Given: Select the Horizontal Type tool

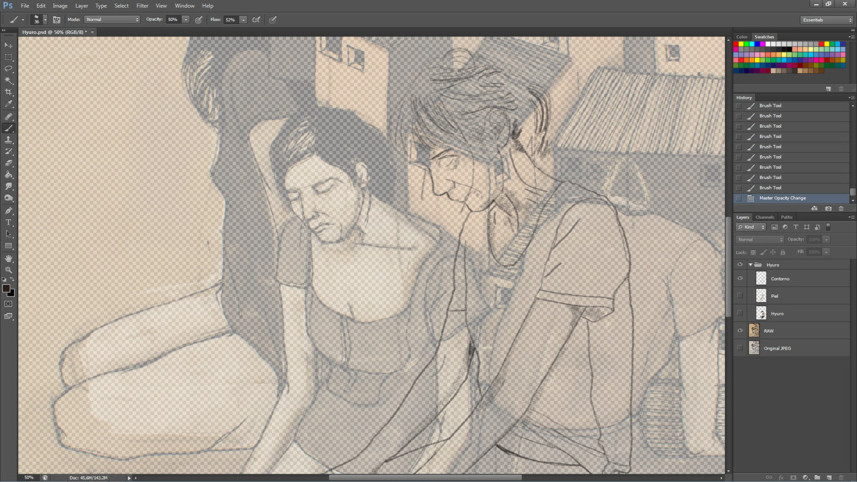Looking at the screenshot, I should (9, 222).
